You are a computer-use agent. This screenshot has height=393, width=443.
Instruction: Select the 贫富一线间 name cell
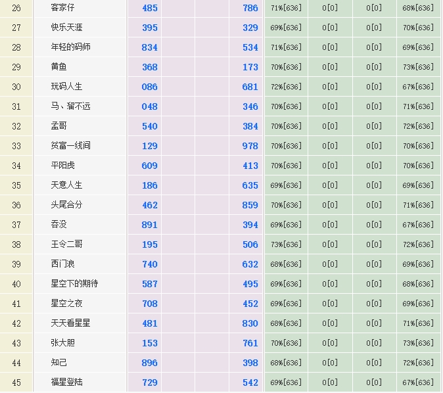point(70,146)
